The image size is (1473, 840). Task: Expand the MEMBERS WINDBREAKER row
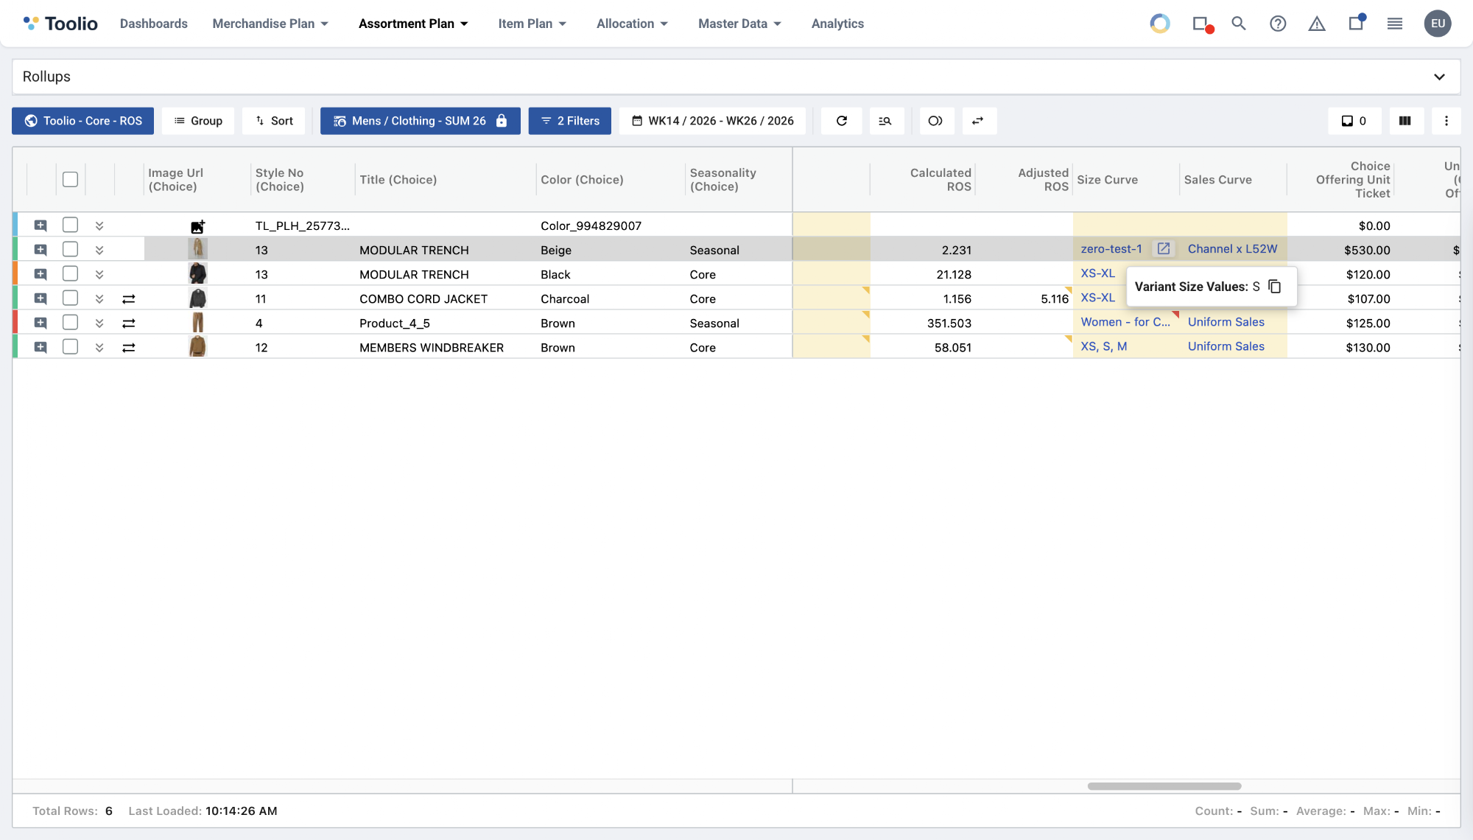[x=99, y=347]
